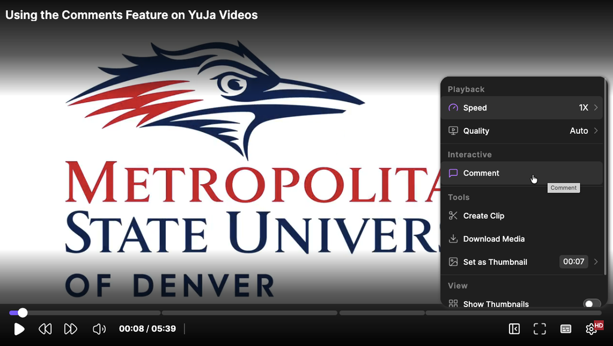
Task: Mute the volume speaker icon
Action: pyautogui.click(x=99, y=329)
